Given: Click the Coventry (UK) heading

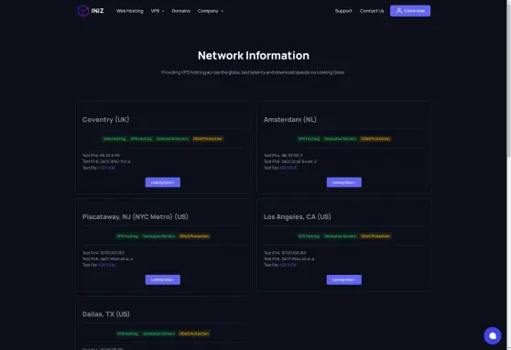Looking at the screenshot, I should [x=105, y=120].
